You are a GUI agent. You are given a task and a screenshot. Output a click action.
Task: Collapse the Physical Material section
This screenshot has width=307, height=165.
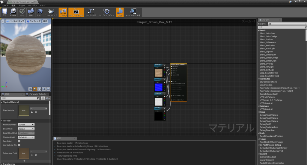1,102
